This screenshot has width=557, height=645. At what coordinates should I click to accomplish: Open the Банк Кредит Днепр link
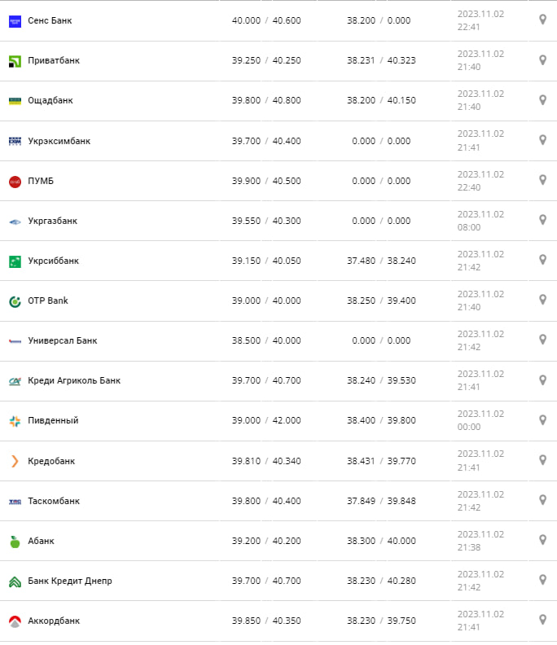69,581
